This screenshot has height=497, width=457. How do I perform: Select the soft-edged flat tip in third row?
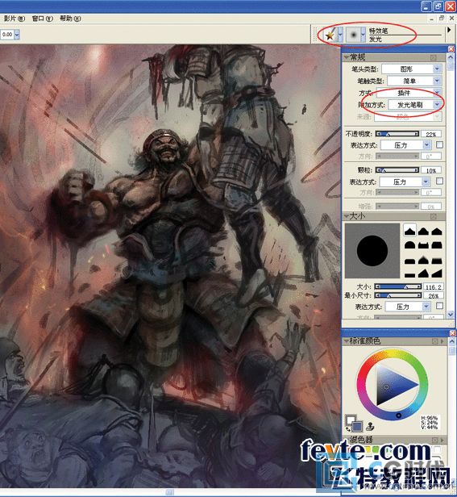click(x=437, y=261)
